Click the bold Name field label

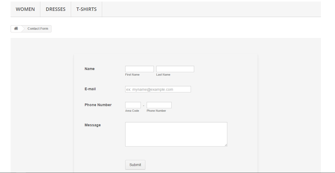pyautogui.click(x=90, y=69)
